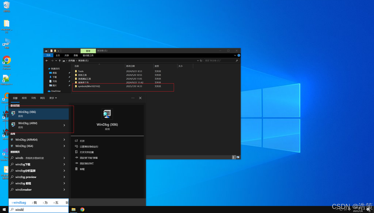Open the 主页 ribbon tab in Explorer
374x213 pixels.
(x=58, y=55)
